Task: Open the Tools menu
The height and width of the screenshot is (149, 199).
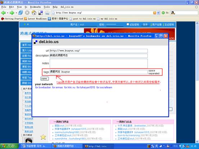Action: (46, 7)
